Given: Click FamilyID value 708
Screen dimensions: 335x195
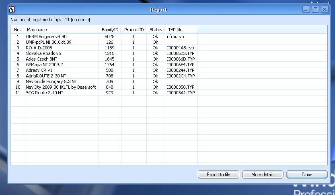Looking at the screenshot, I should pos(109,76).
